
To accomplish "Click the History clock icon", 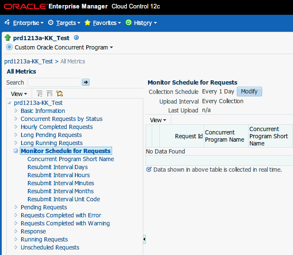I will click(129, 22).
